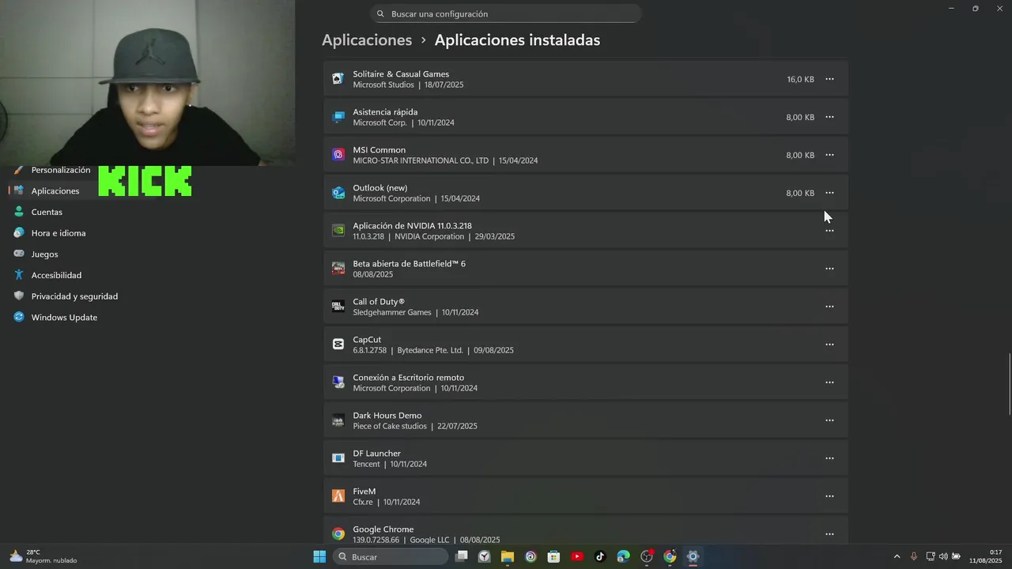Open clock and date 0:17 11/08/2025

[x=985, y=557]
